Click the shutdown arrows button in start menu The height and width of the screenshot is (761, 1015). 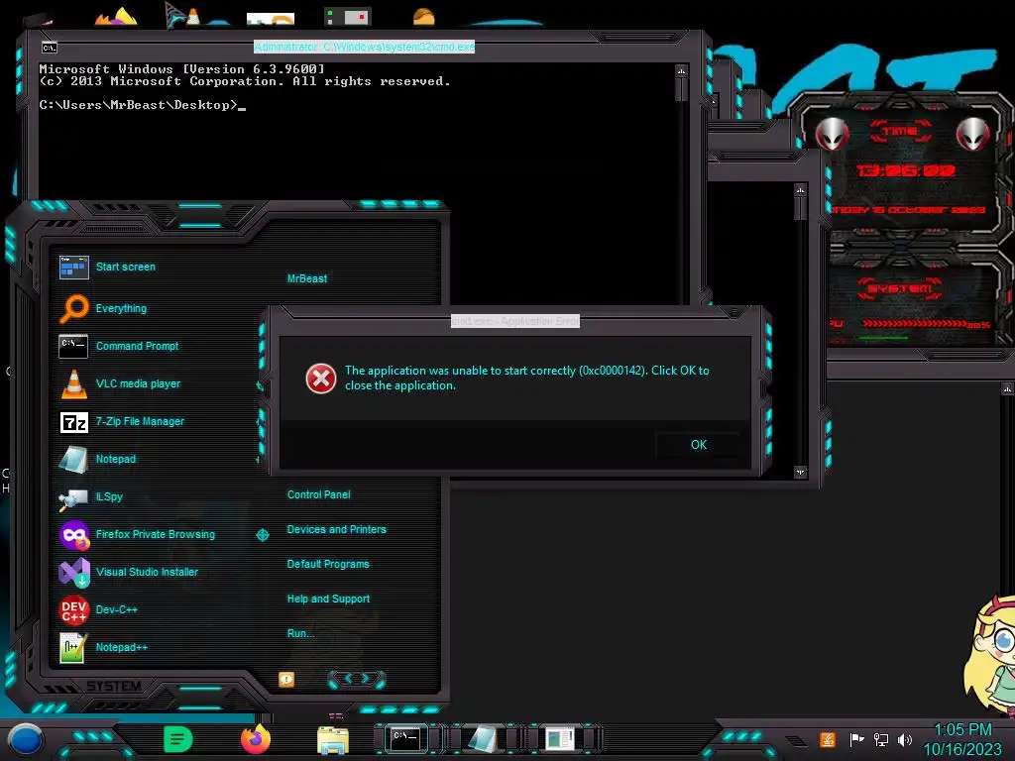click(357, 679)
